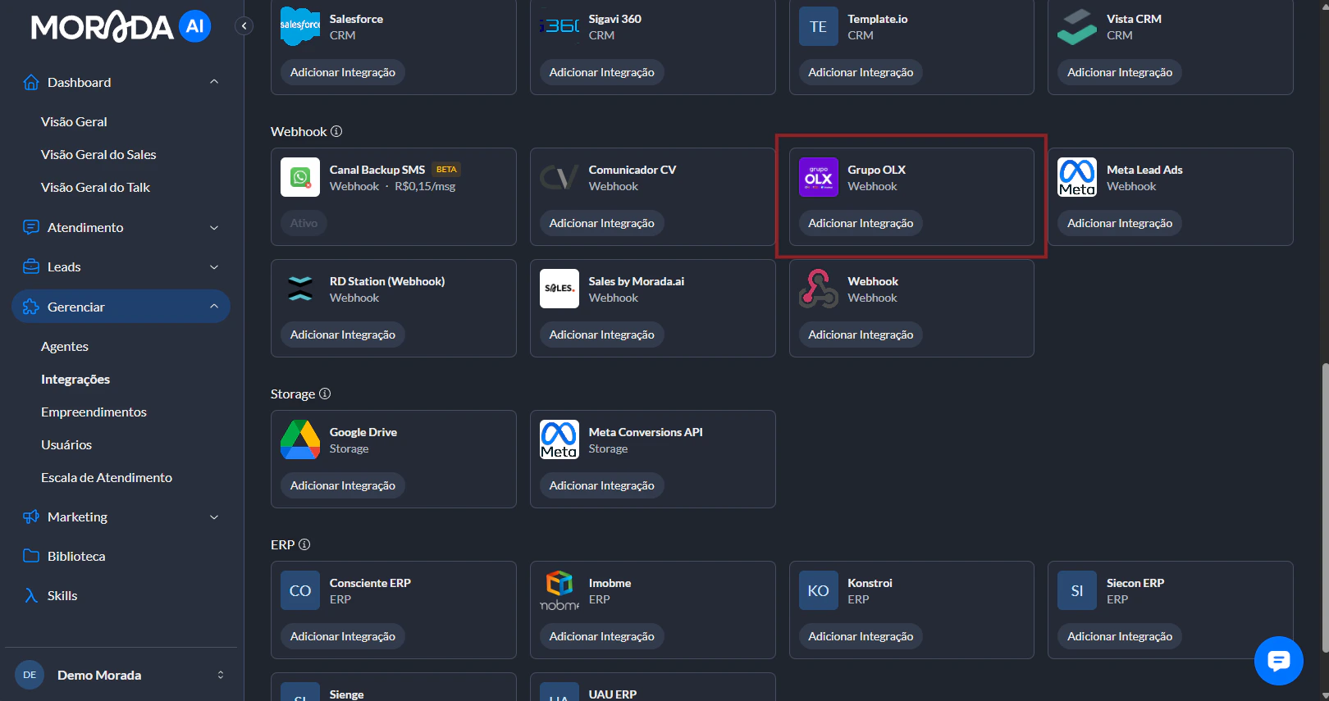Click the Siecon ERP SI icon
The height and width of the screenshot is (701, 1329).
[1077, 590]
